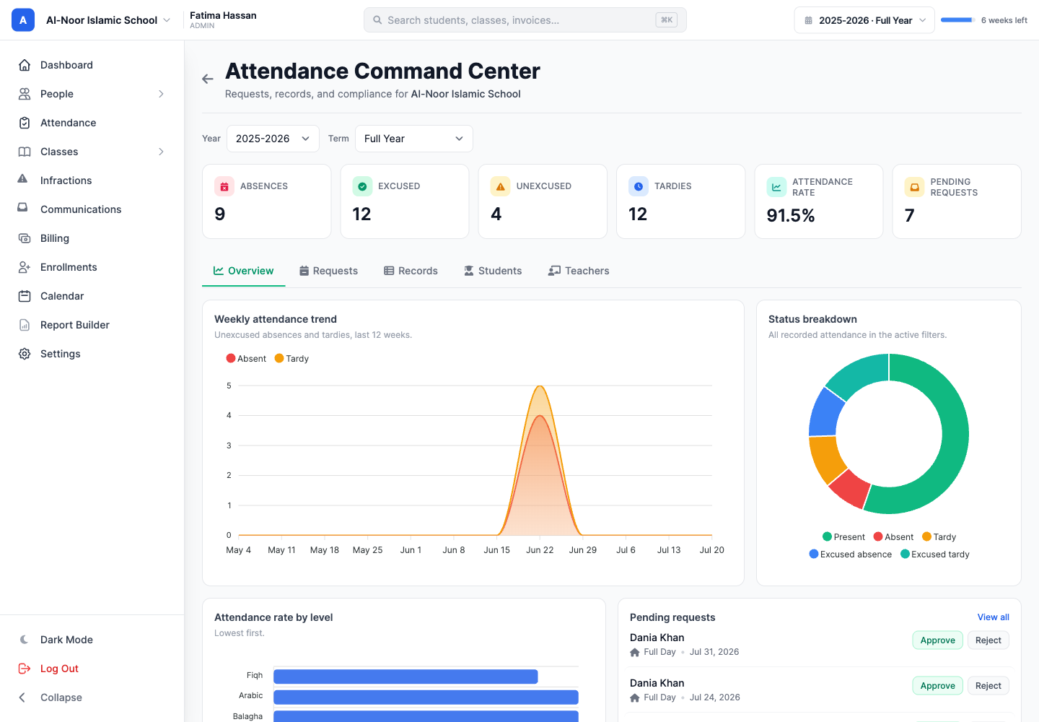Click the Excused card check icon
The image size is (1039, 722).
(x=362, y=186)
